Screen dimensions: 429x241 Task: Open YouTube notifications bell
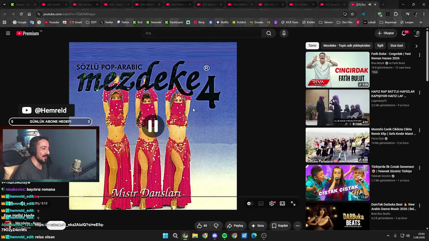point(404,33)
